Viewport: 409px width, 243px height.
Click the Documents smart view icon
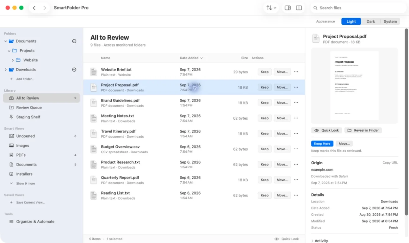pyautogui.click(x=11, y=165)
